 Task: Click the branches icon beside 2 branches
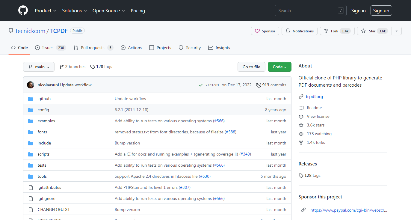pyautogui.click(x=62, y=67)
